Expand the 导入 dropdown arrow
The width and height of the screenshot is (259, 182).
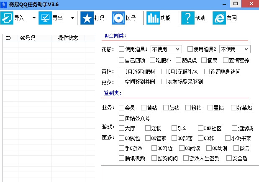34,18
